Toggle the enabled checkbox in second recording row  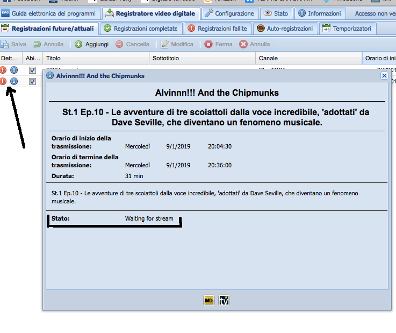(x=32, y=81)
